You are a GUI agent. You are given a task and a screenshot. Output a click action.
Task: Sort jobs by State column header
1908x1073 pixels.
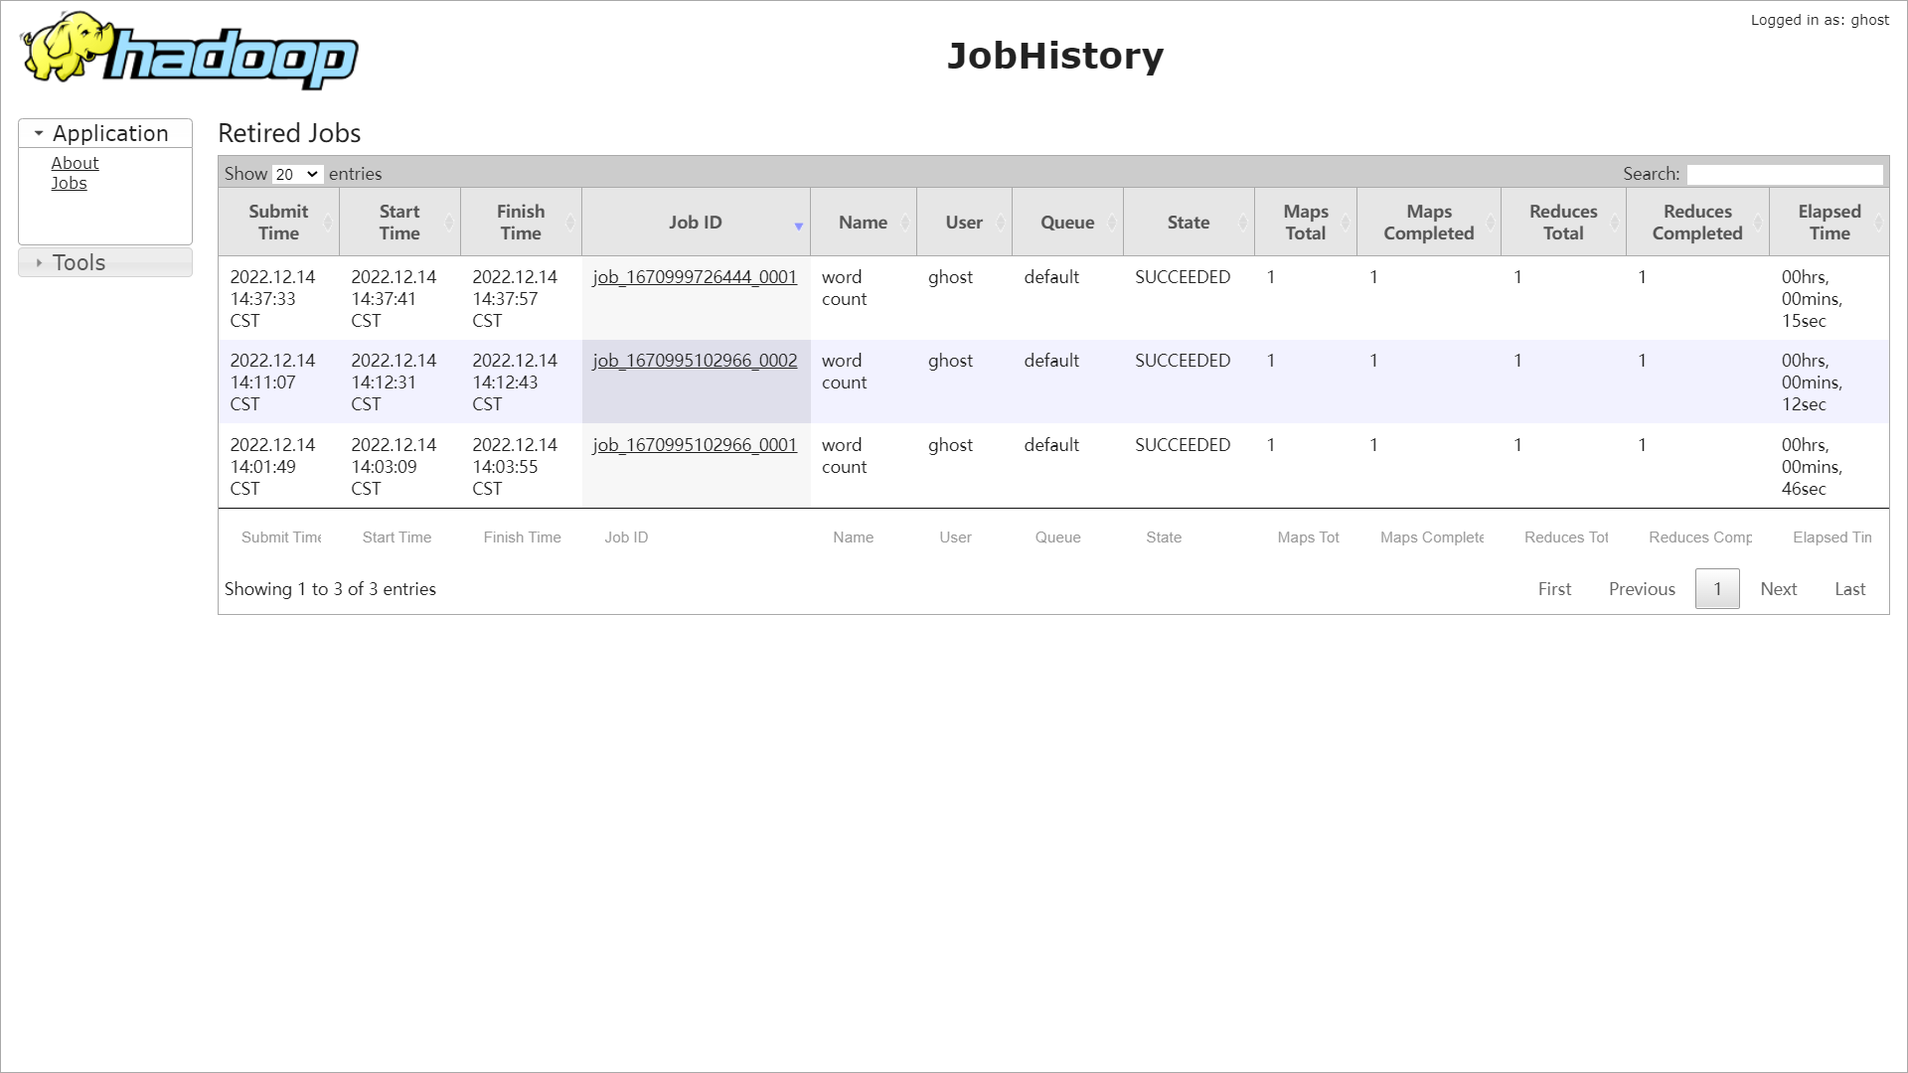1188,223
